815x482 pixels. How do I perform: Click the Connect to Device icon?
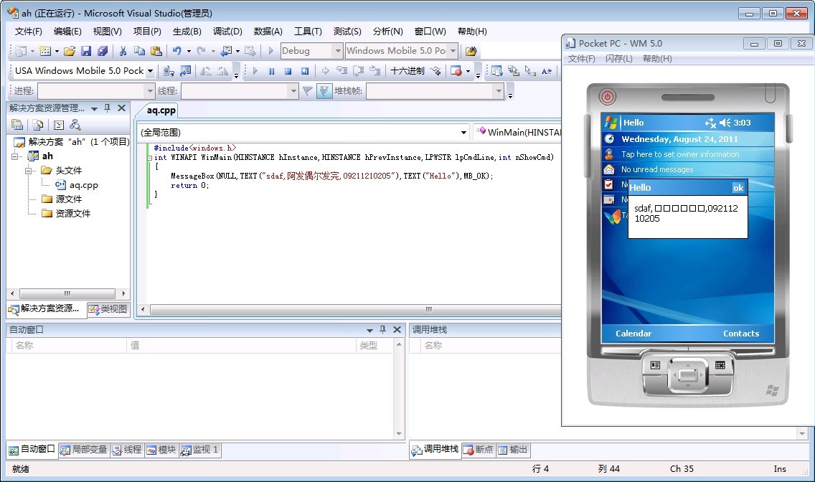click(x=169, y=71)
